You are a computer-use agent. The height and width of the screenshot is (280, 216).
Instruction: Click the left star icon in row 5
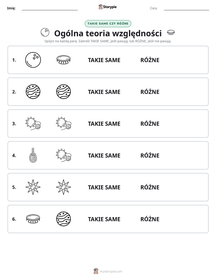tap(33, 187)
